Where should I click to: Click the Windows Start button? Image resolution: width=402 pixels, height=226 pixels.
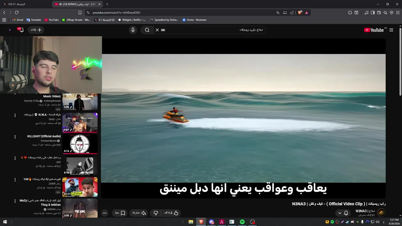click(x=5, y=222)
